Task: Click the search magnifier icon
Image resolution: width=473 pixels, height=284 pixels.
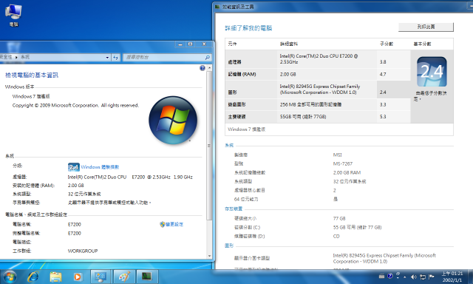Action: click(208, 58)
